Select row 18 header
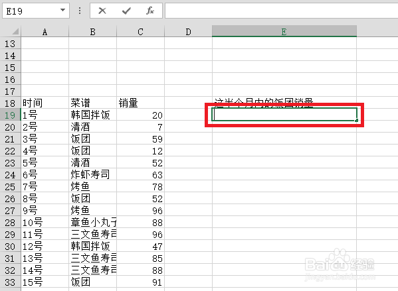398x291 pixels. pos(10,103)
